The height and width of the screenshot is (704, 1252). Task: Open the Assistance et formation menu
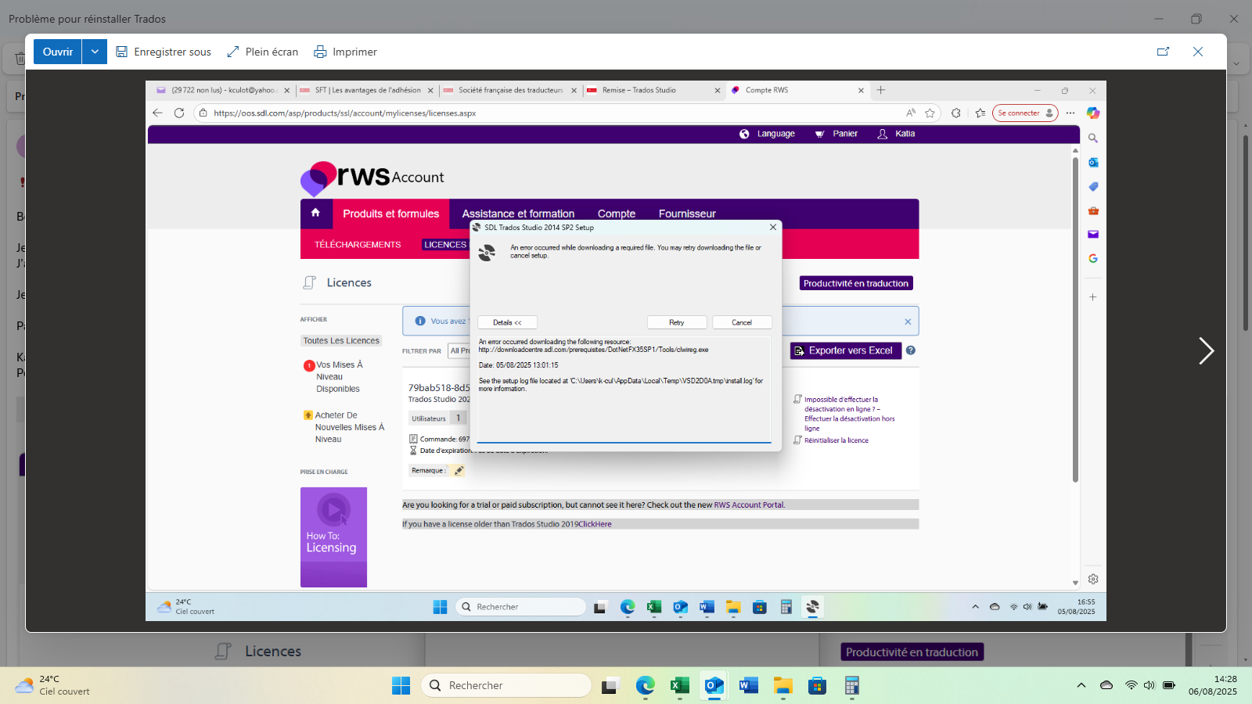pos(518,214)
